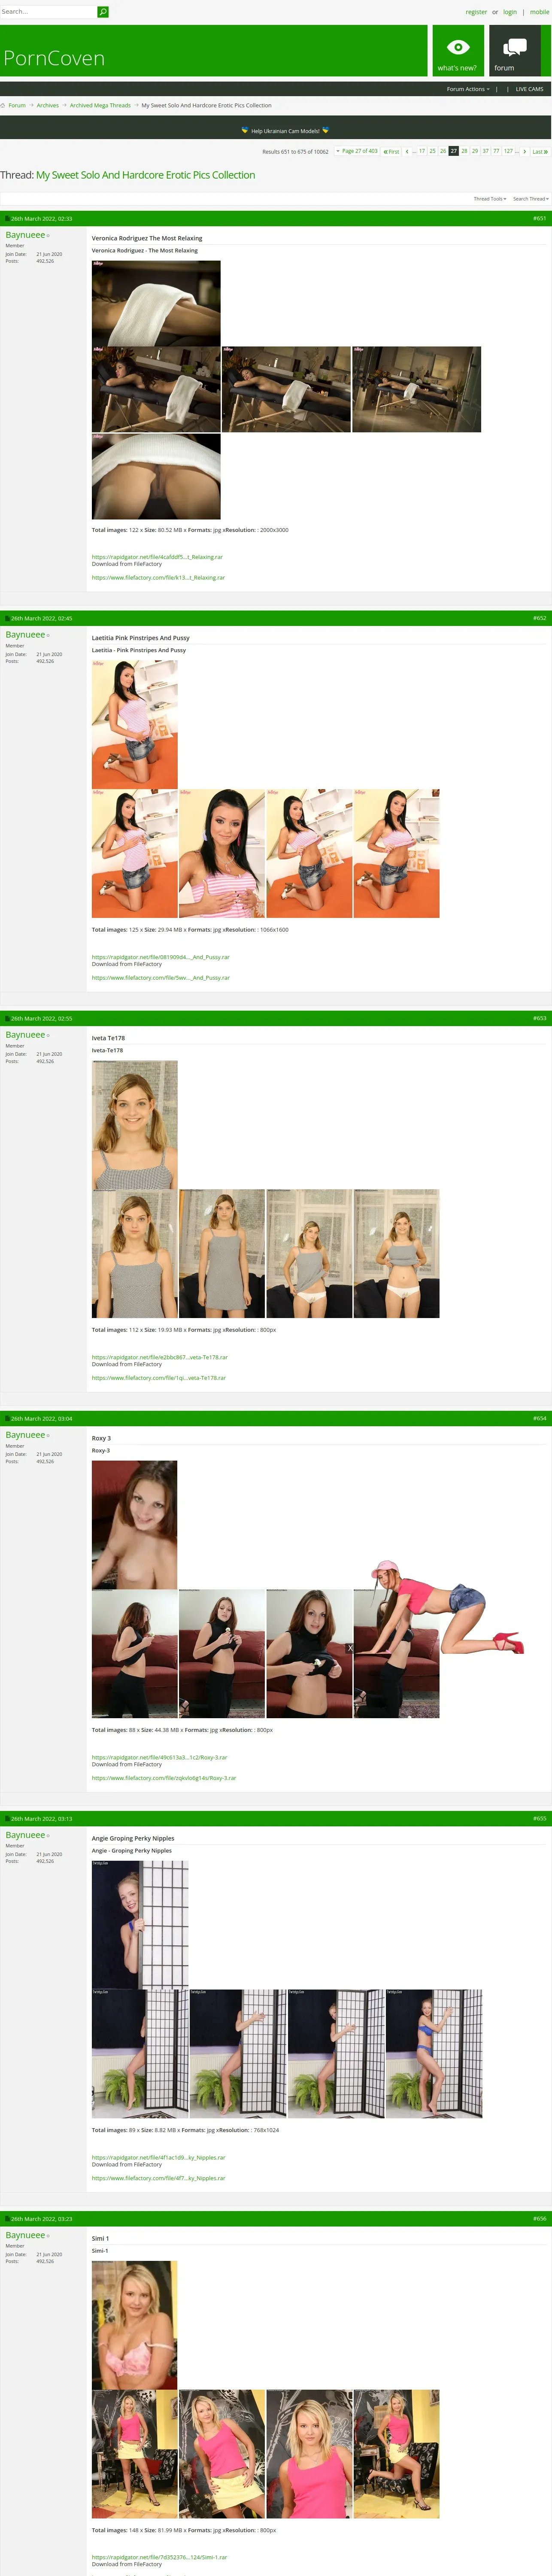Click the green search magnifier button

pos(102,12)
